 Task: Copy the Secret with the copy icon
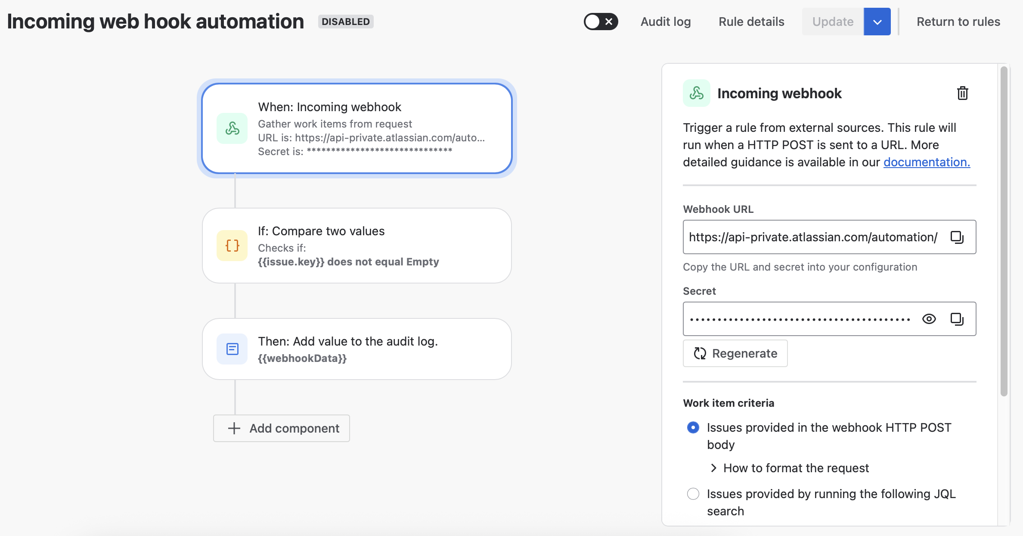(x=957, y=319)
